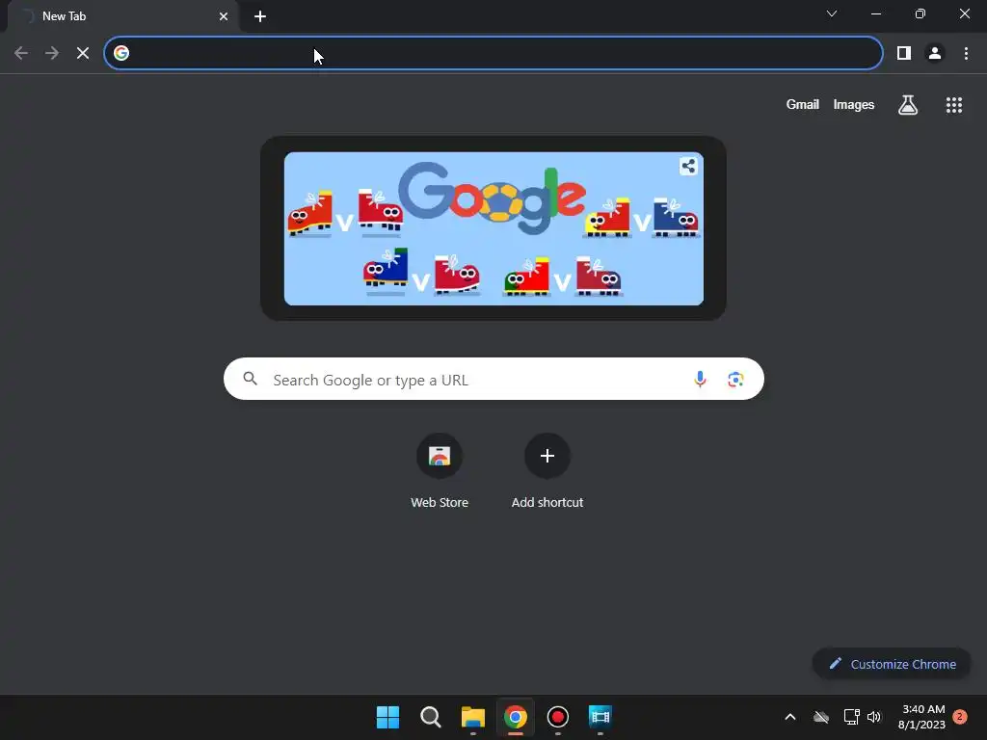
Task: Click the Add shortcut label
Action: 547,502
